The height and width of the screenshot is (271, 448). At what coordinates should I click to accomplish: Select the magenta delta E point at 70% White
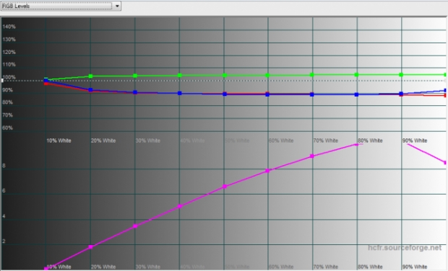click(x=312, y=156)
